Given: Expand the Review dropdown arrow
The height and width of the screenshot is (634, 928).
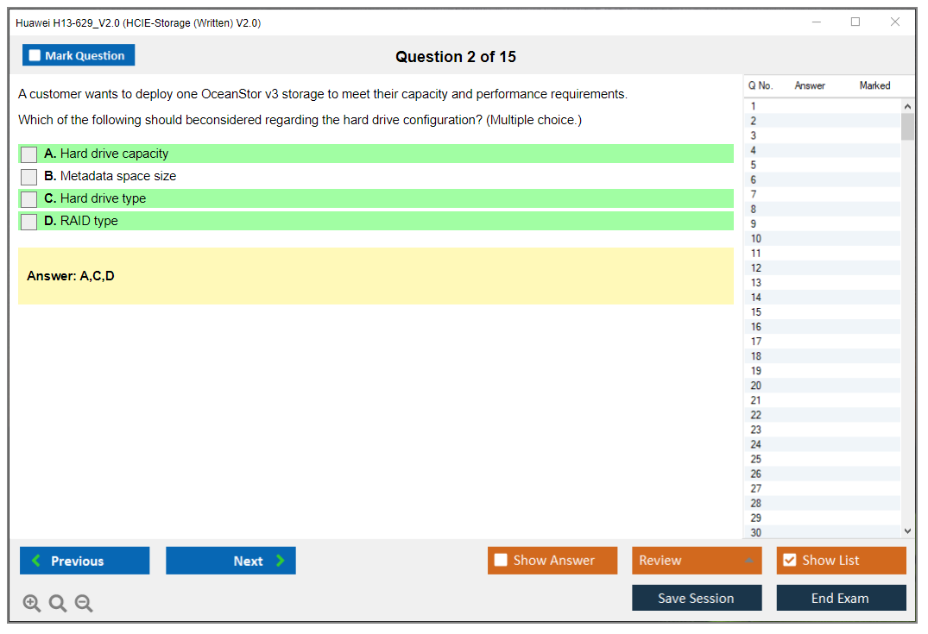Looking at the screenshot, I should pyautogui.click(x=748, y=561).
